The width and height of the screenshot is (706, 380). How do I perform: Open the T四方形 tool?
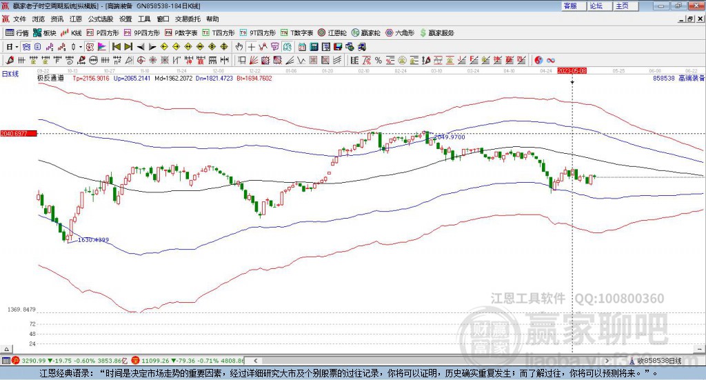(x=219, y=33)
